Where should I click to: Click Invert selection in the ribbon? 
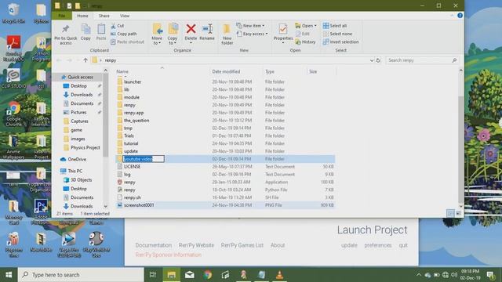340,42
